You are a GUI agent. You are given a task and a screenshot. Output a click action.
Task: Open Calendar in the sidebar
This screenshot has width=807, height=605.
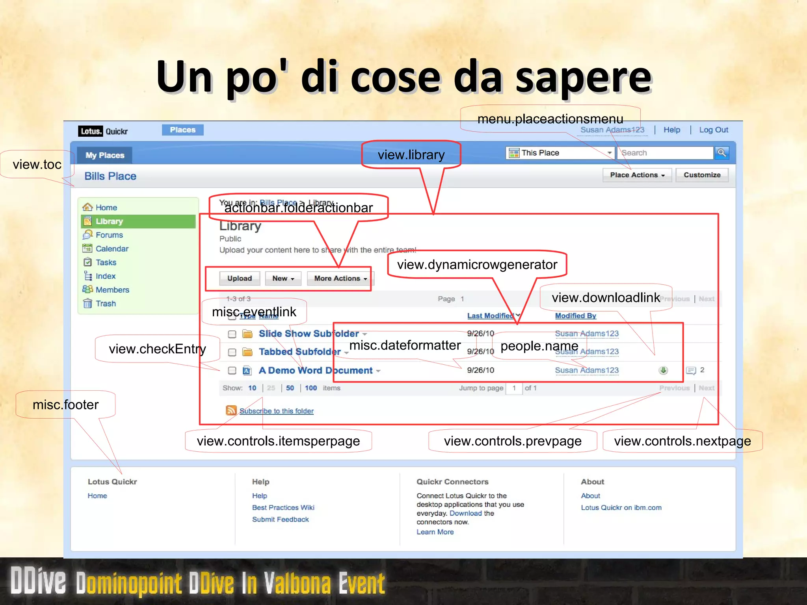[x=112, y=249]
